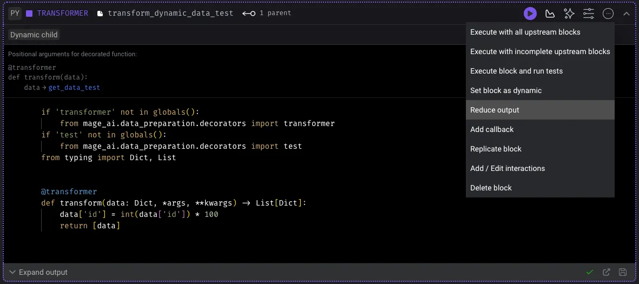The height and width of the screenshot is (284, 639).
Task: Click the PY language badge
Action: [x=15, y=13]
